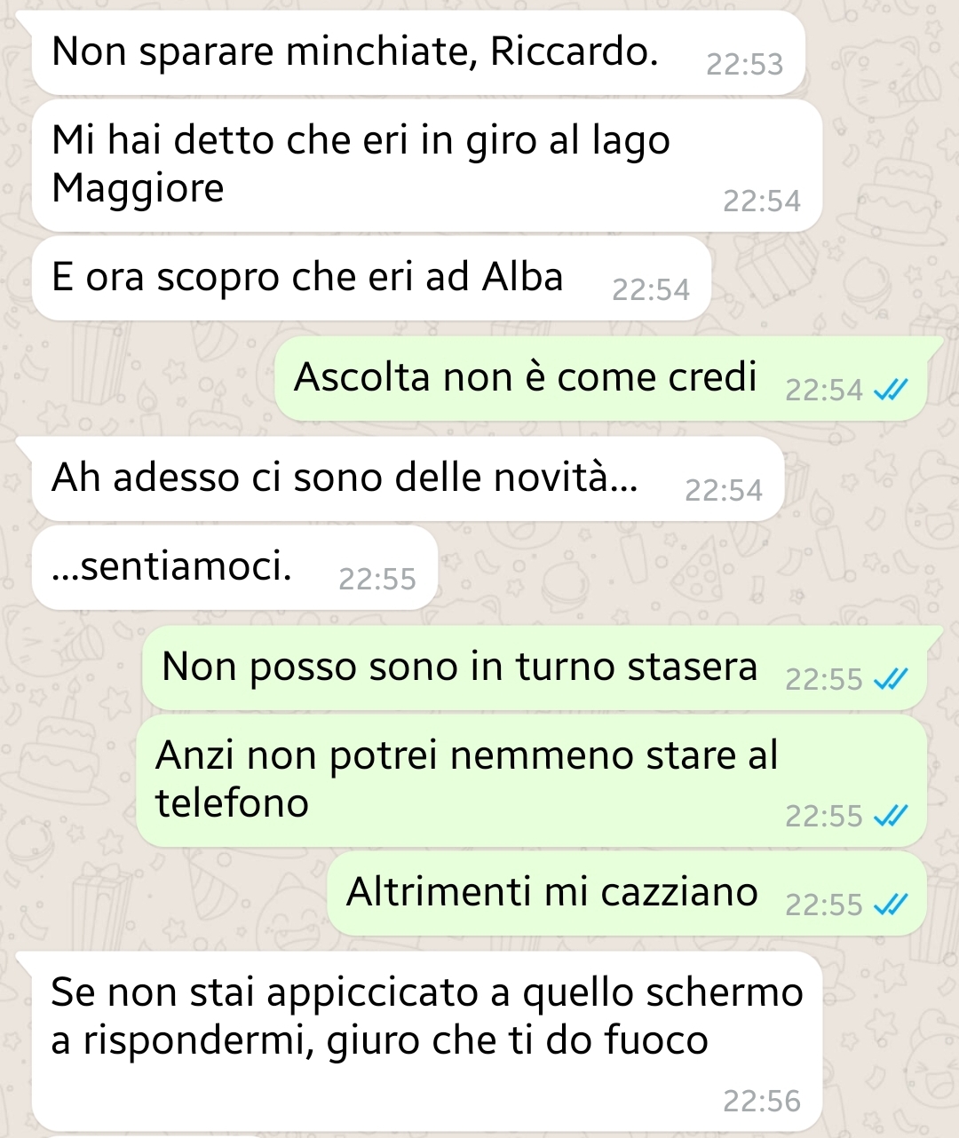Tap the 'Ah adesso ci sono delle novità...' bubble
959x1138 pixels.
[x=408, y=478]
